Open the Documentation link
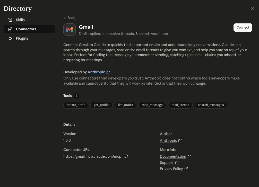Image resolution: width=259 pixels, height=187 pixels. (x=173, y=156)
